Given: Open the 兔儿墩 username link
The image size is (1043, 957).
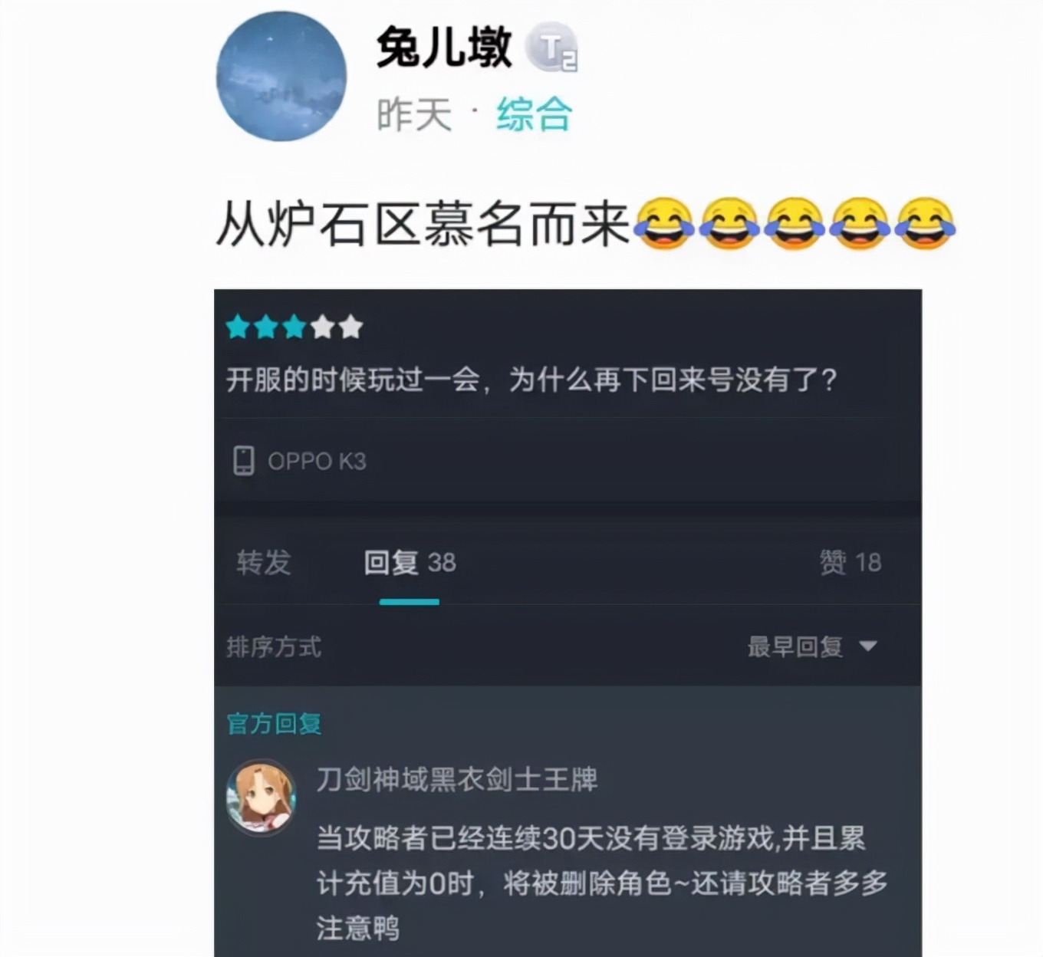Looking at the screenshot, I should pyautogui.click(x=444, y=48).
